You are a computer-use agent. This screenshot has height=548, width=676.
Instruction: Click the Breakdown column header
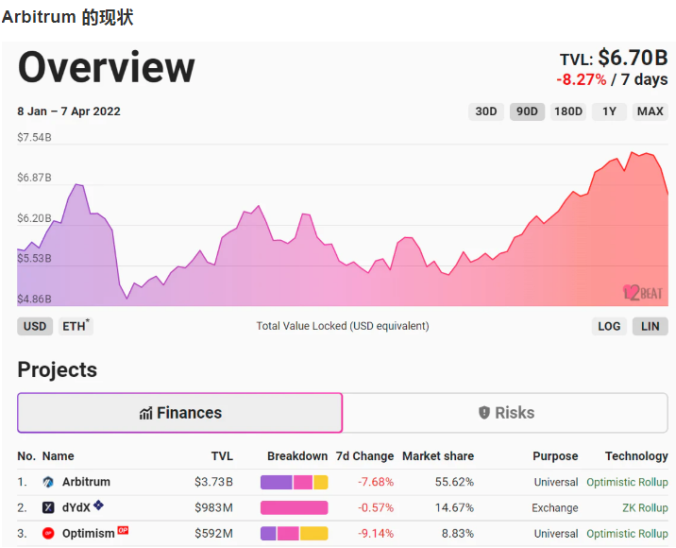tap(297, 456)
